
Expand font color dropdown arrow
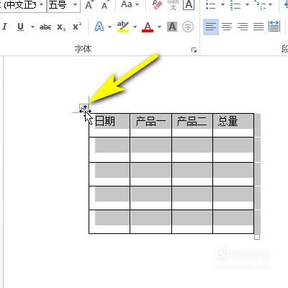pyautogui.click(x=160, y=27)
